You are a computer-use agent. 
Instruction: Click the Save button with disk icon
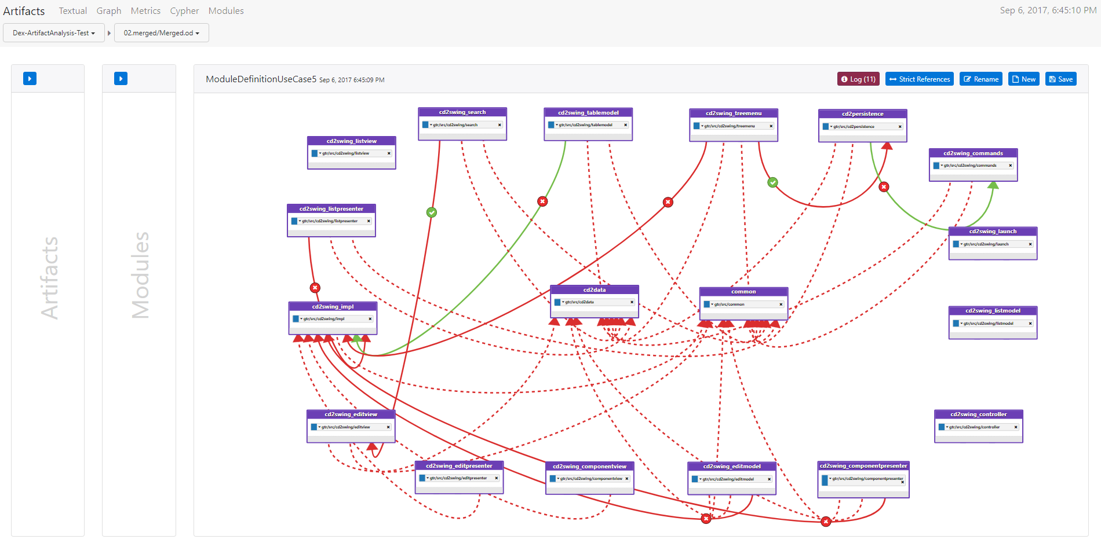click(x=1060, y=79)
